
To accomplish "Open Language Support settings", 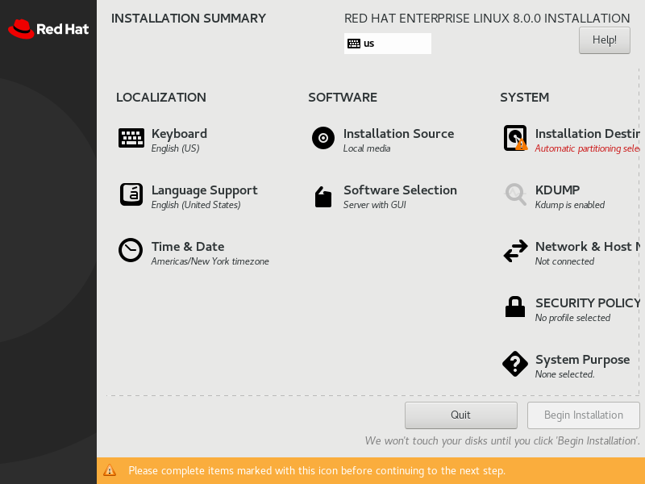I will pyautogui.click(x=205, y=190).
